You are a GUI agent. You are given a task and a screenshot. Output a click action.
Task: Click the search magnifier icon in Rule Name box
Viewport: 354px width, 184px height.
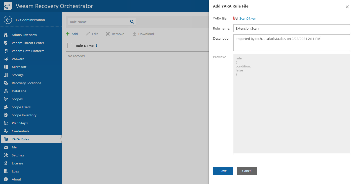click(132, 22)
